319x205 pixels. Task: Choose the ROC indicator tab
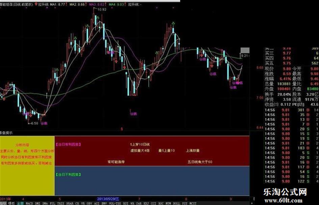click(x=161, y=203)
